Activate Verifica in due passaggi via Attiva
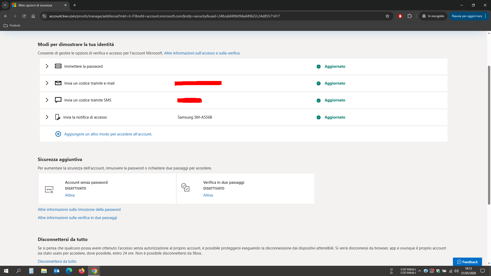This screenshot has height=276, width=491. (208, 195)
